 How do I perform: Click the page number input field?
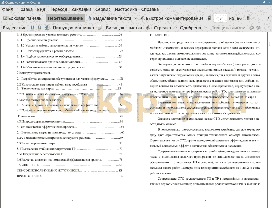221,18
